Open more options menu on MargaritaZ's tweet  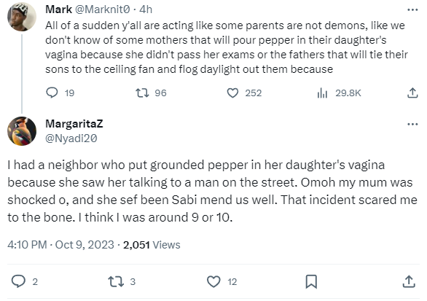[412, 124]
